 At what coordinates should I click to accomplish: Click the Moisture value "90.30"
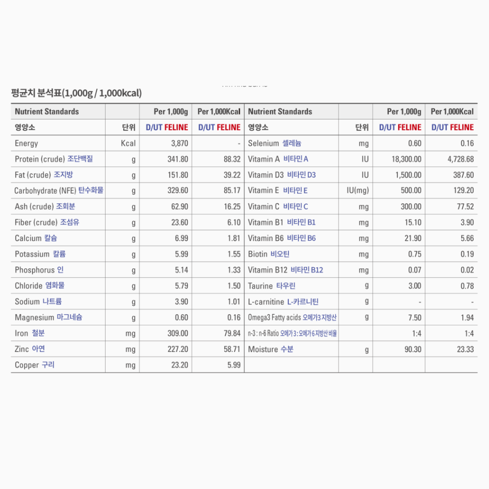413,349
